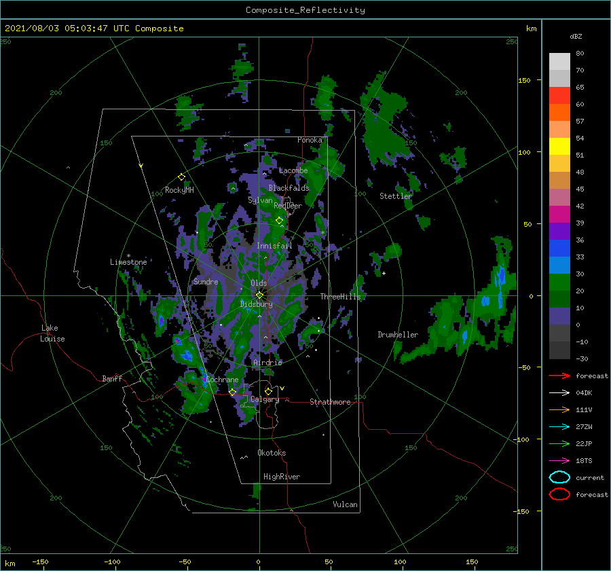Click the asterisk marker above Limestone
Image resolution: width=611 pixels, height=571 pixels.
click(128, 256)
